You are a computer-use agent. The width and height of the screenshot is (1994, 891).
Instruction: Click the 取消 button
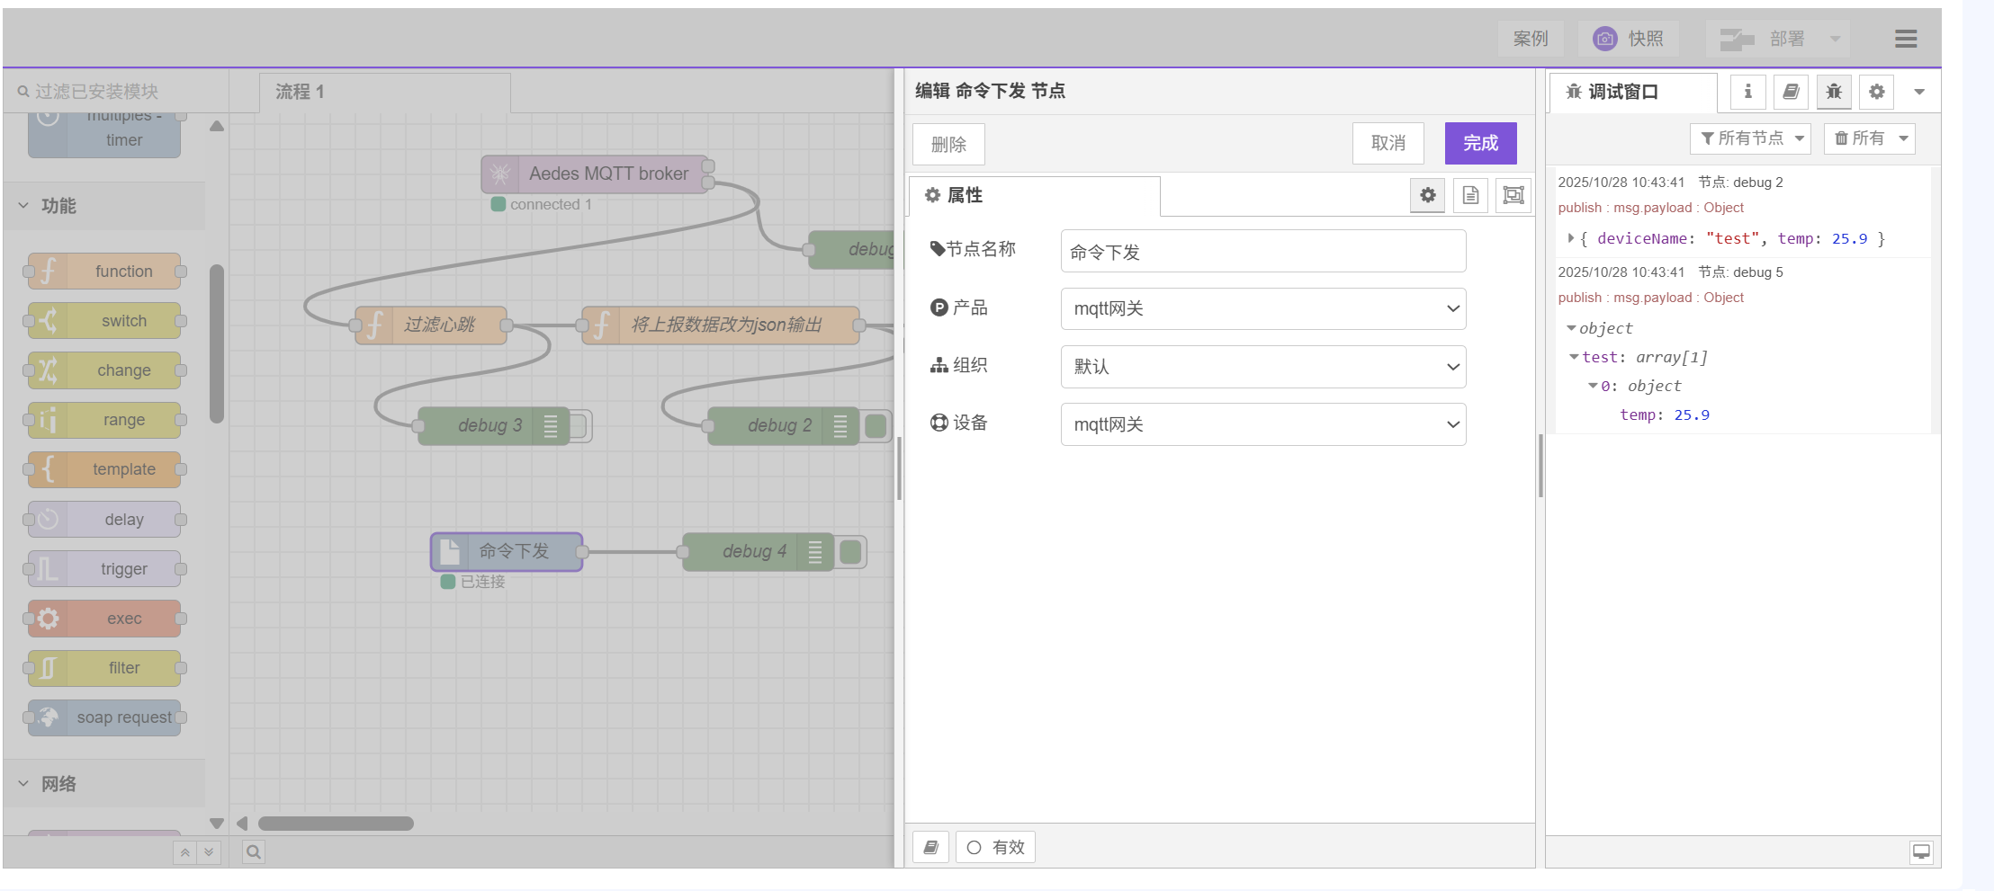coord(1388,143)
